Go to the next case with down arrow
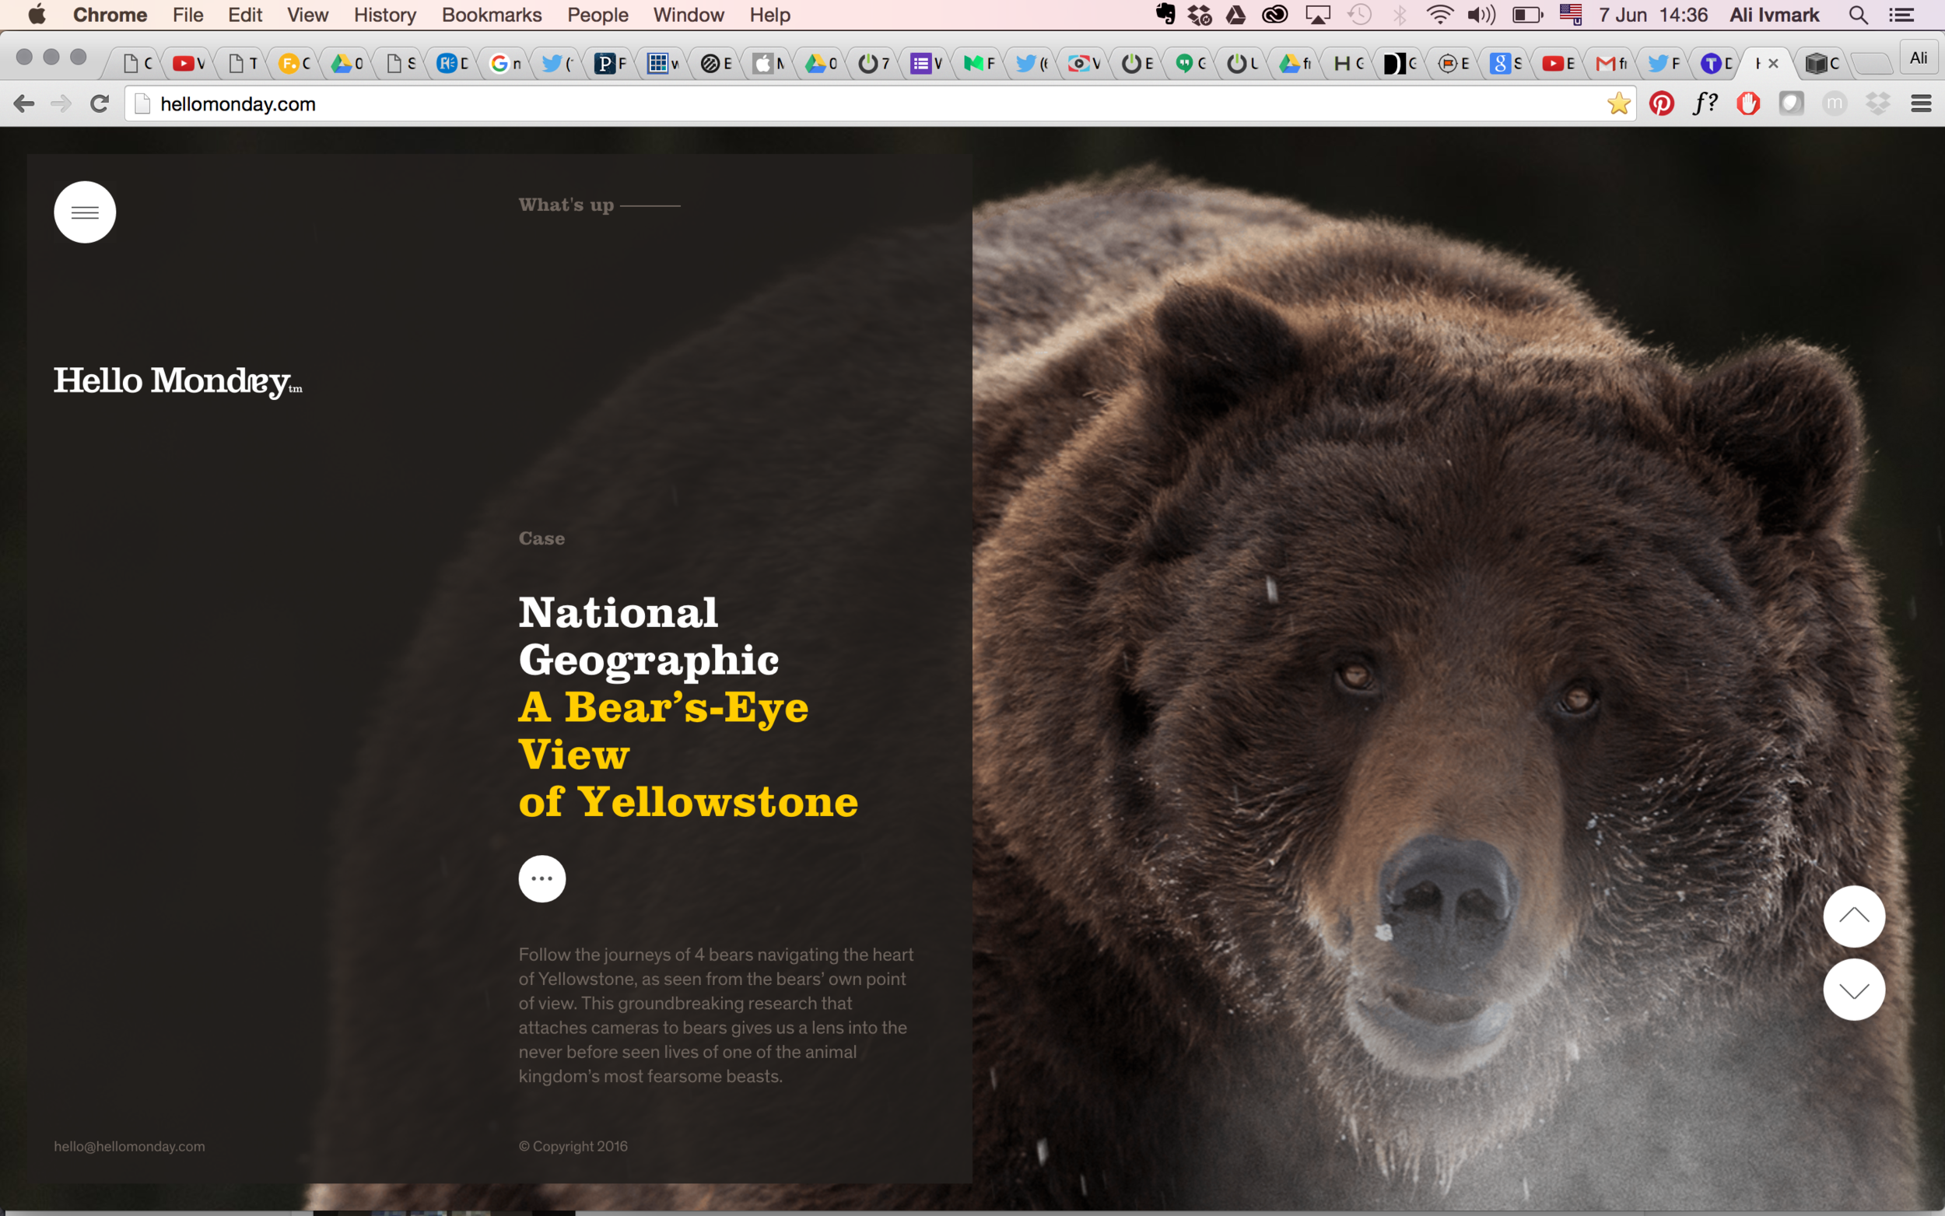Image resolution: width=1945 pixels, height=1216 pixels. click(x=1854, y=989)
